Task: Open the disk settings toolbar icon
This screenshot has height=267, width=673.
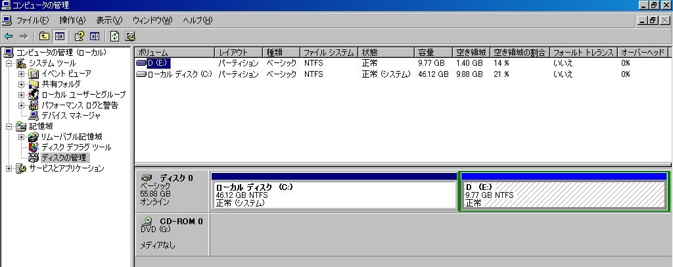Action: [x=131, y=36]
